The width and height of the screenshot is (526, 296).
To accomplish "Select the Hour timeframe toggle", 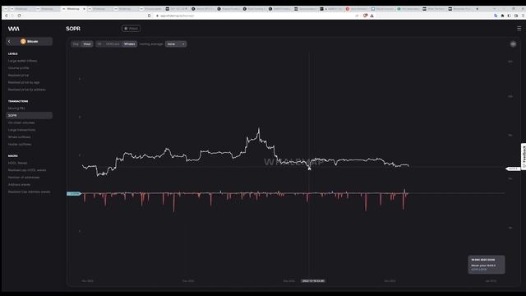I will click(87, 44).
